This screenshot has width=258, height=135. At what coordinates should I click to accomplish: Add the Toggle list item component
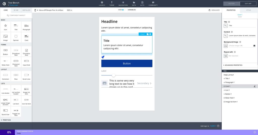[x=16, y=112]
